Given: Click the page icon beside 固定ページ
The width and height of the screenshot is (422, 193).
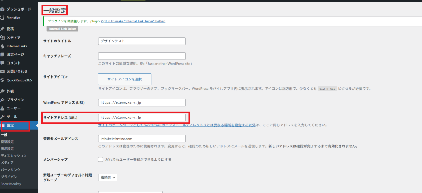Looking at the screenshot, I should click(2, 54).
